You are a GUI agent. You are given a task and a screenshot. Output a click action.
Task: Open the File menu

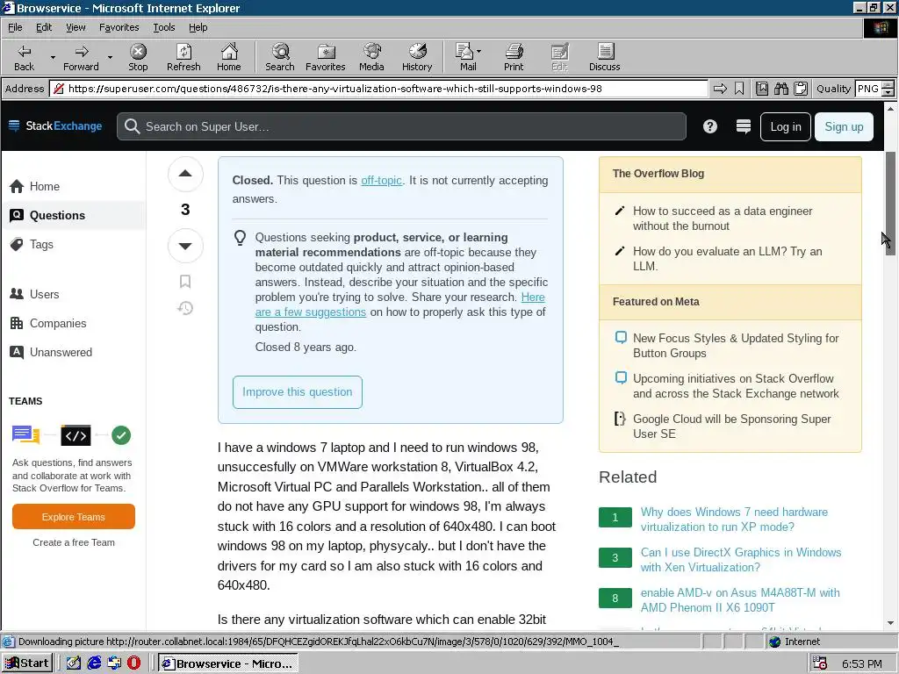tap(15, 27)
